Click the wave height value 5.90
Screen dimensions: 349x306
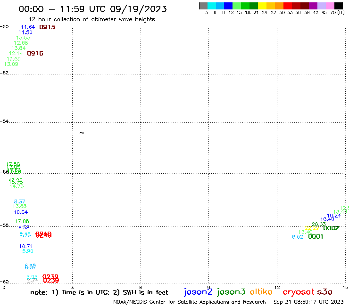pos(28,251)
